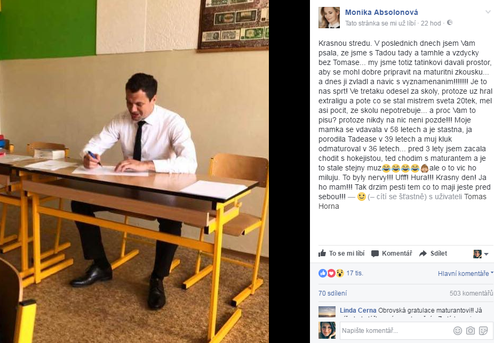This screenshot has width=494, height=343.
Task: Open Linda Cerna commenter profile
Action: pyautogui.click(x=358, y=311)
